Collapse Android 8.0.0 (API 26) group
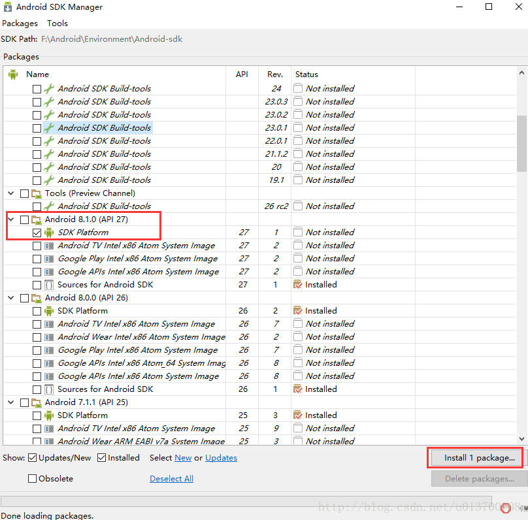Screen dimensions: 528x520 [x=11, y=298]
